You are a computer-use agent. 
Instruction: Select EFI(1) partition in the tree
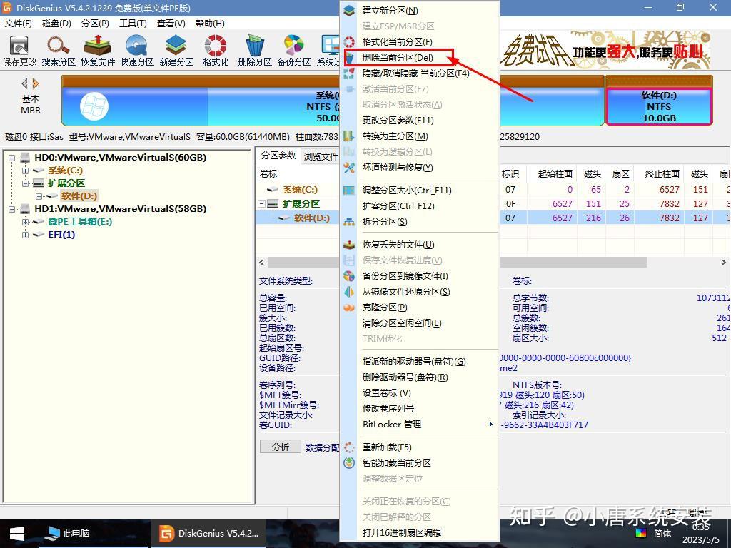(x=61, y=234)
